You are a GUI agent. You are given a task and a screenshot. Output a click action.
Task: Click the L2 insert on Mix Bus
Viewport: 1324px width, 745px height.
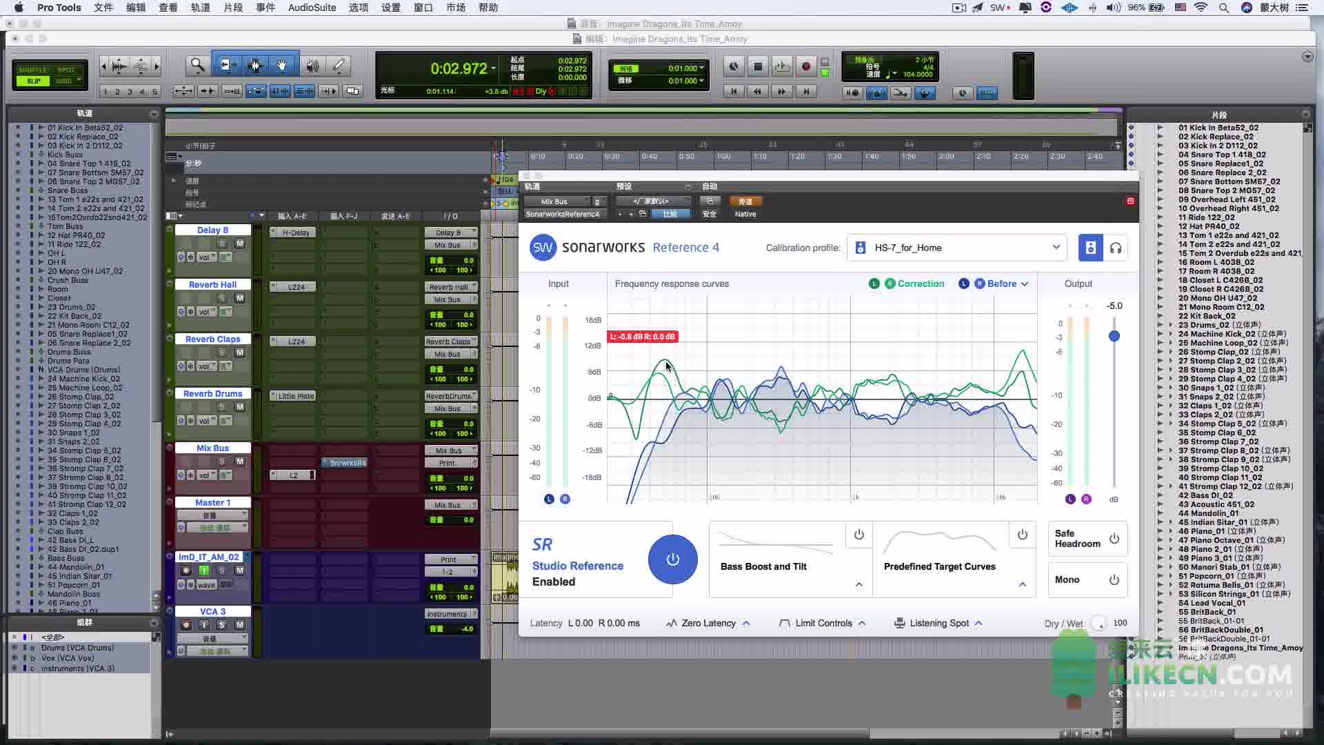tap(292, 475)
